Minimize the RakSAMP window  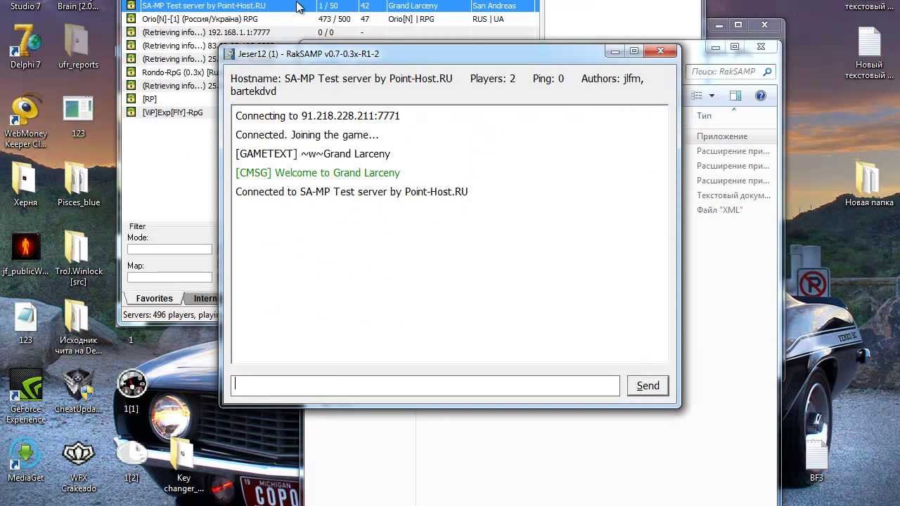(x=615, y=51)
